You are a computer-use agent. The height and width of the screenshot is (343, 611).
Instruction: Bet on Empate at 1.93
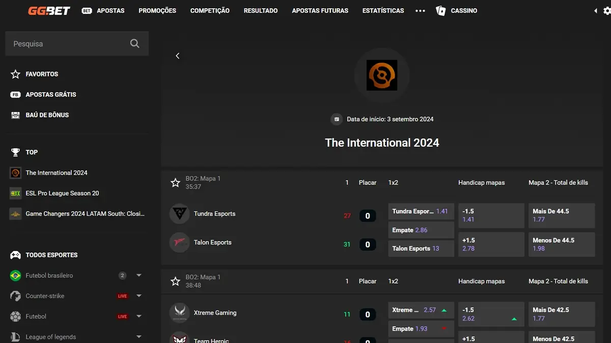421,329
